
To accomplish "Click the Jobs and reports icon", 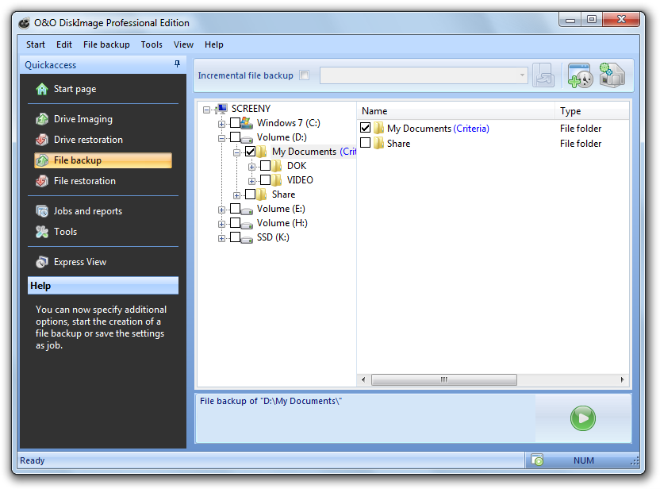I will (42, 211).
